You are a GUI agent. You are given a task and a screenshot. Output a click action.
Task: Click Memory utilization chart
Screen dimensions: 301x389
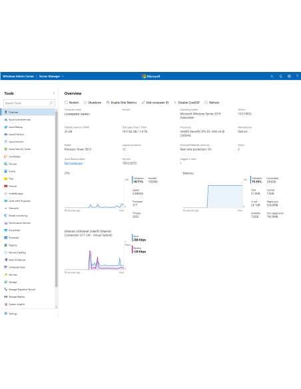click(x=212, y=193)
